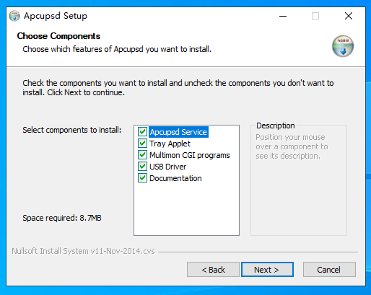The height and width of the screenshot is (295, 371).
Task: Uncheck the Apcupsd Service checkbox
Action: [142, 132]
